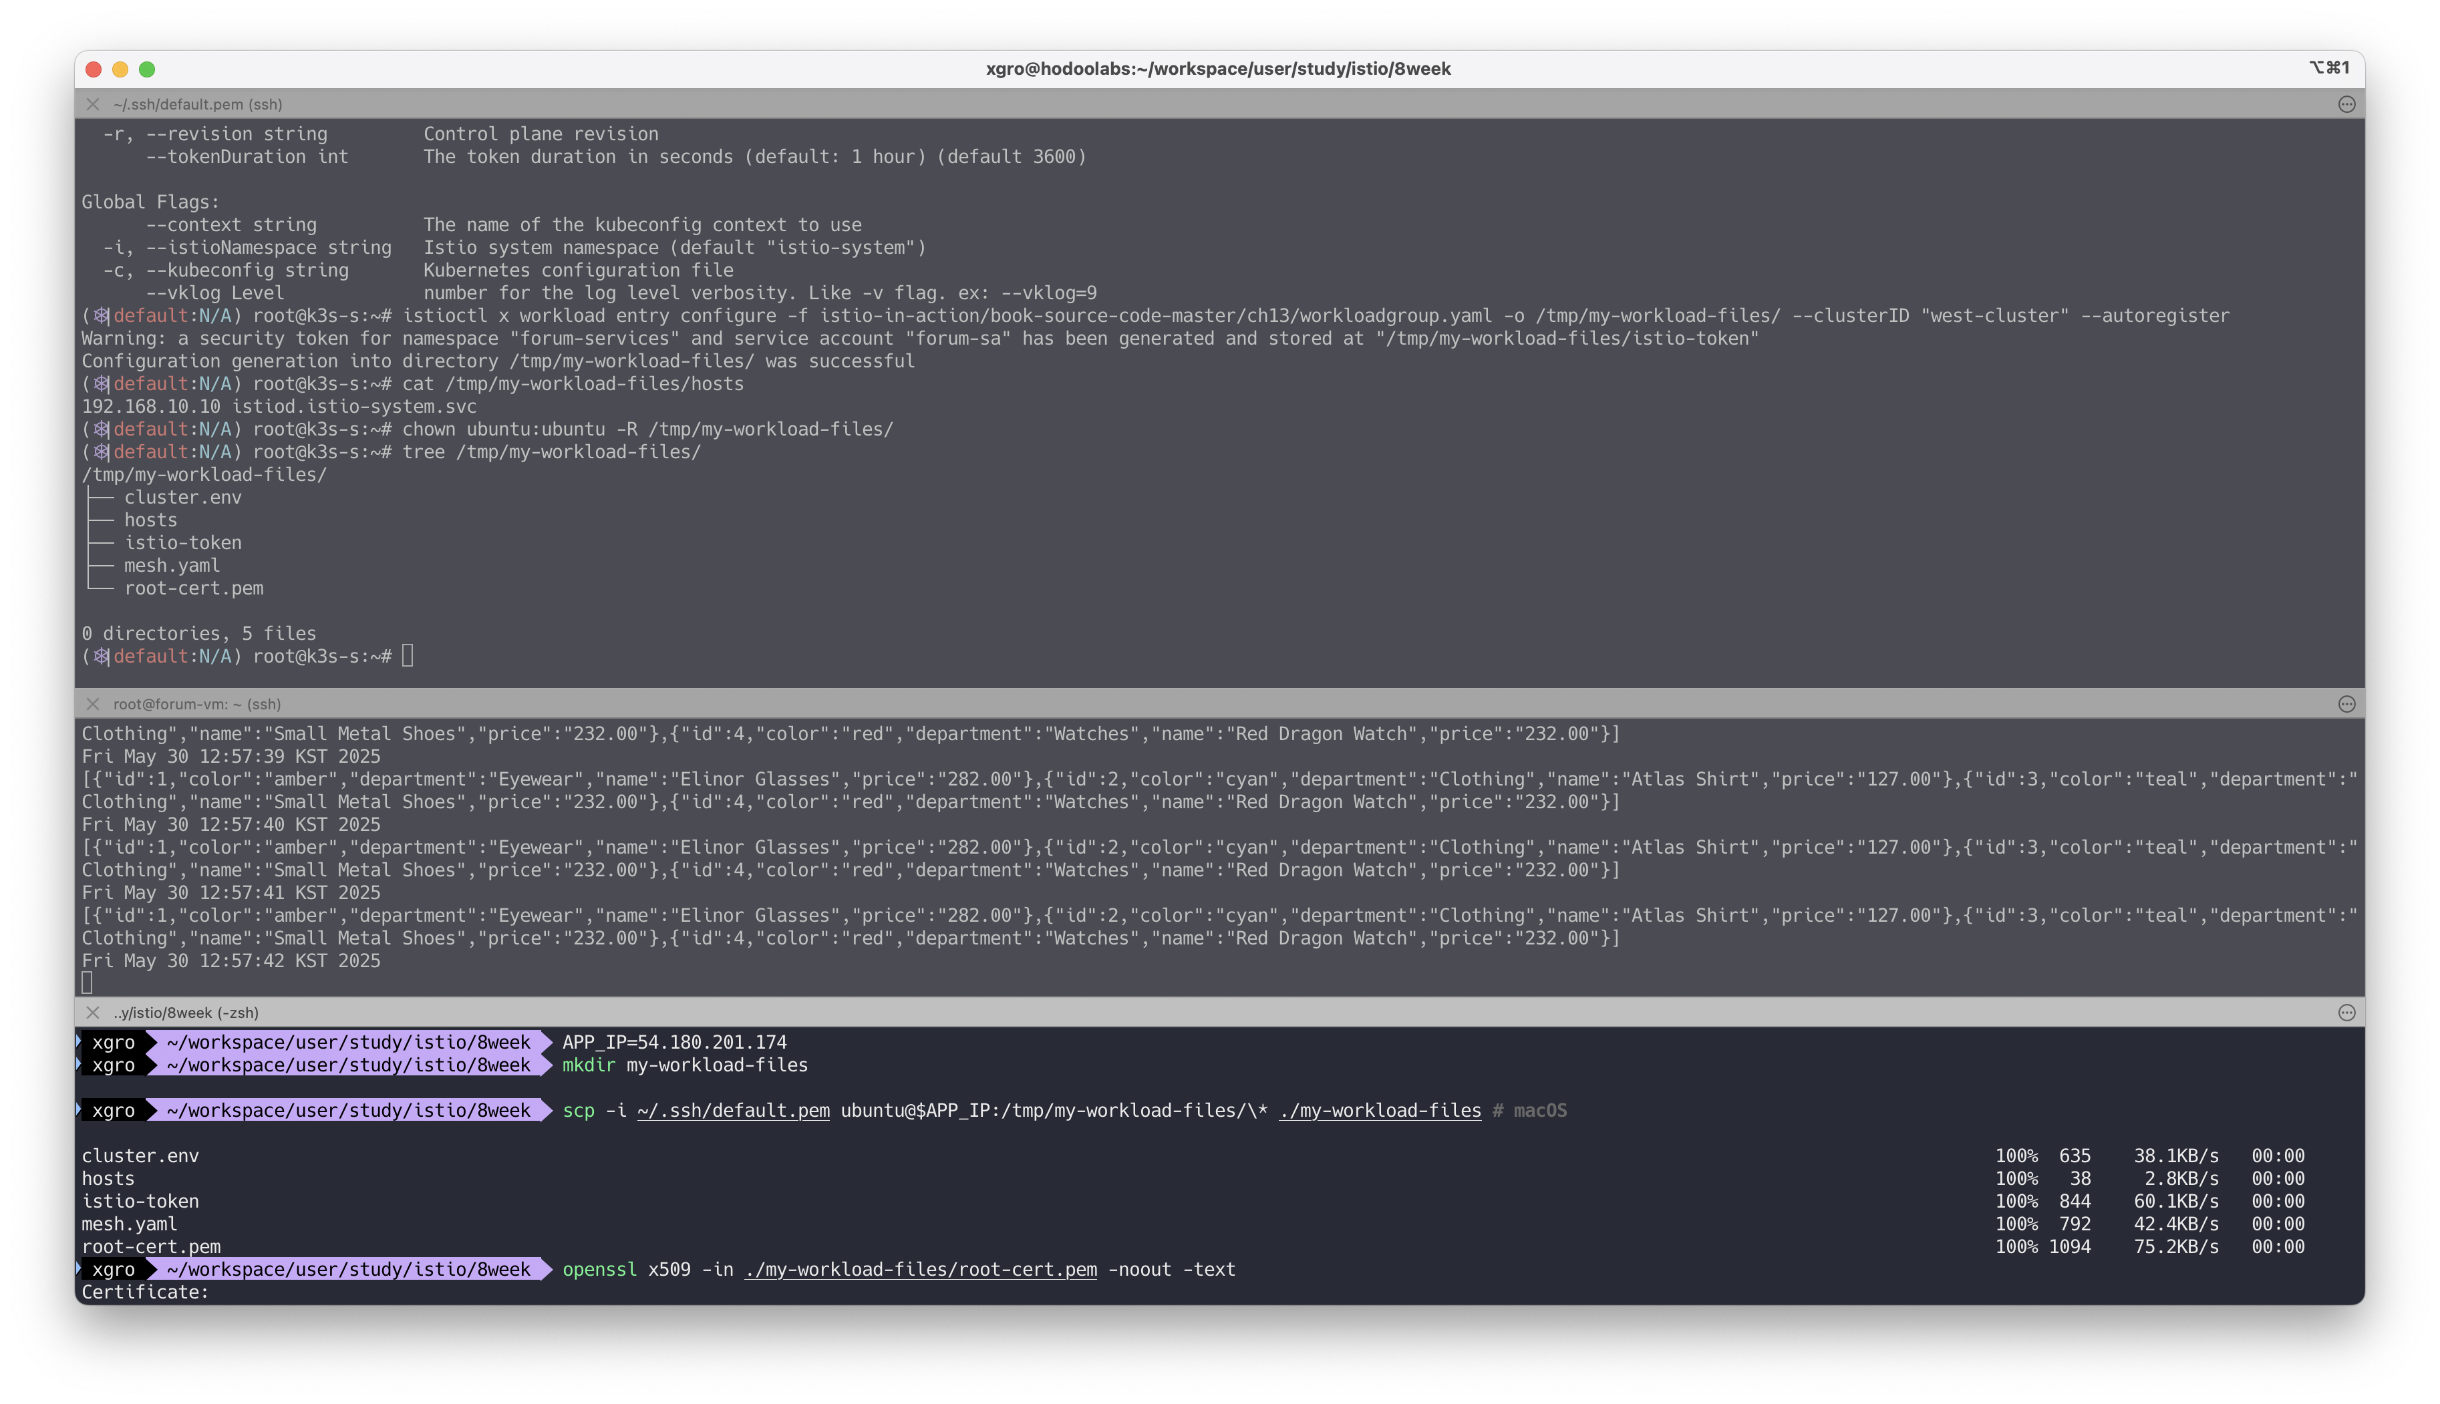
Task: Focus the root@forum-vm: ~ (ssh) pane title
Action: 196,704
